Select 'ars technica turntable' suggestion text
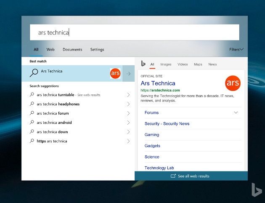Screen dimensions: 265x203 (56, 95)
